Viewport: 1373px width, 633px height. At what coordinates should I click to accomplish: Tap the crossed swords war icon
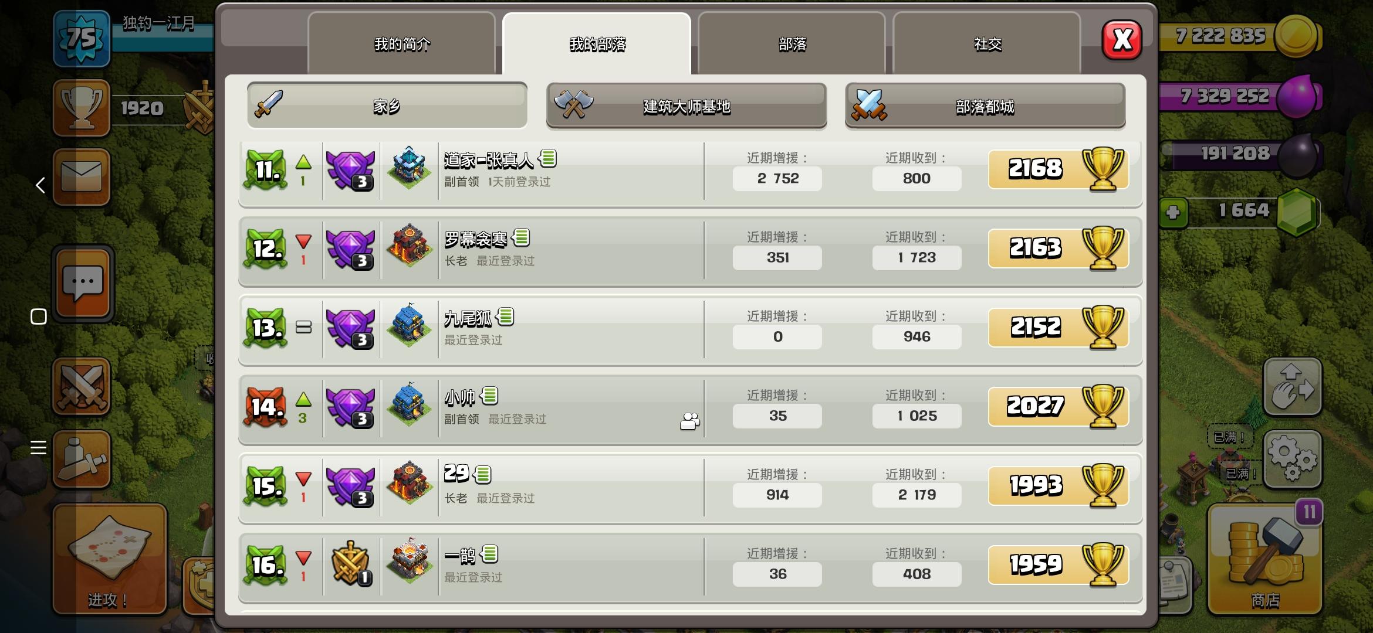(x=82, y=386)
